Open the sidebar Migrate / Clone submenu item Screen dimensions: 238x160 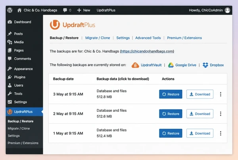19,128
